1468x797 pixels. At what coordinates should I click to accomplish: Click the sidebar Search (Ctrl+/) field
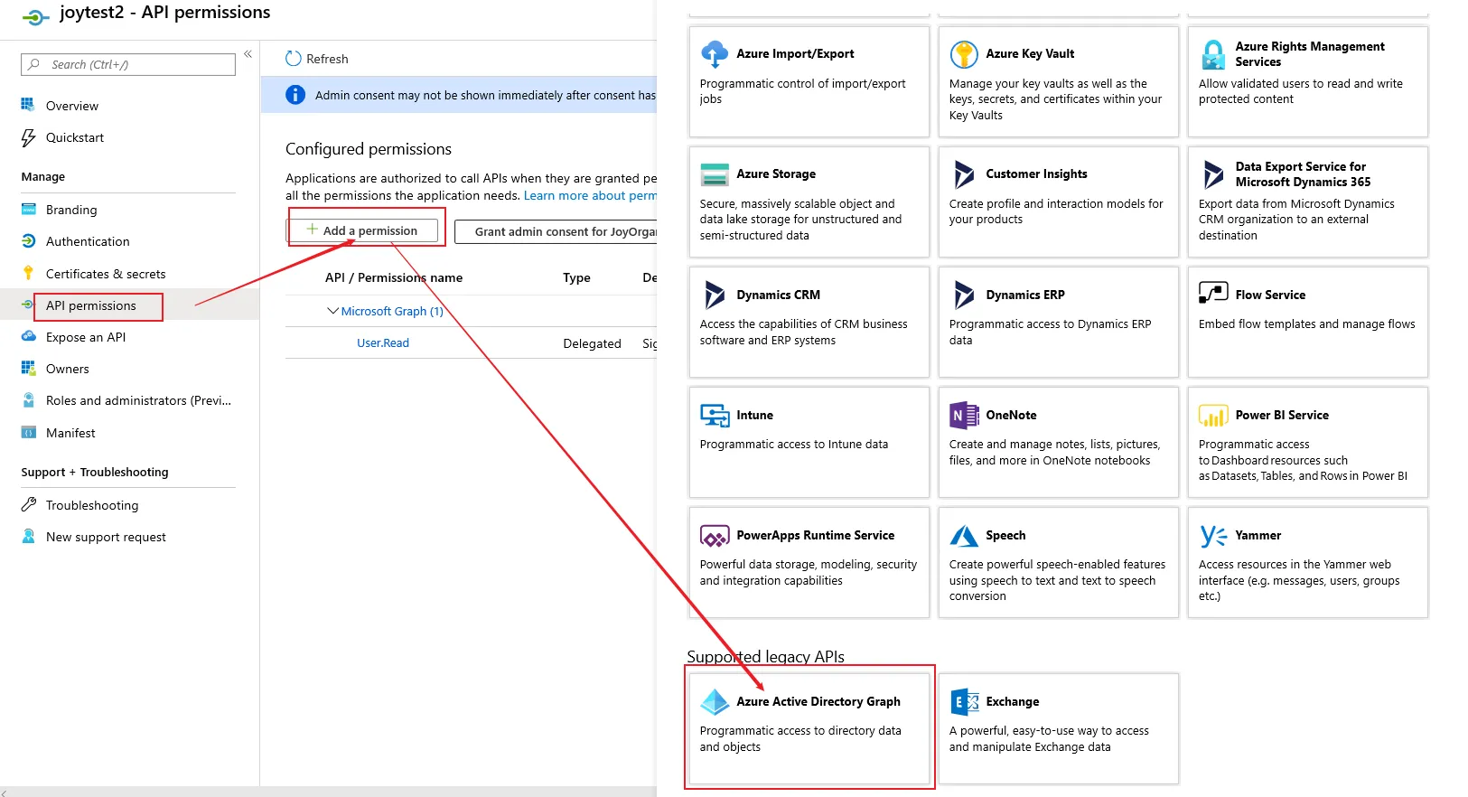tap(128, 64)
